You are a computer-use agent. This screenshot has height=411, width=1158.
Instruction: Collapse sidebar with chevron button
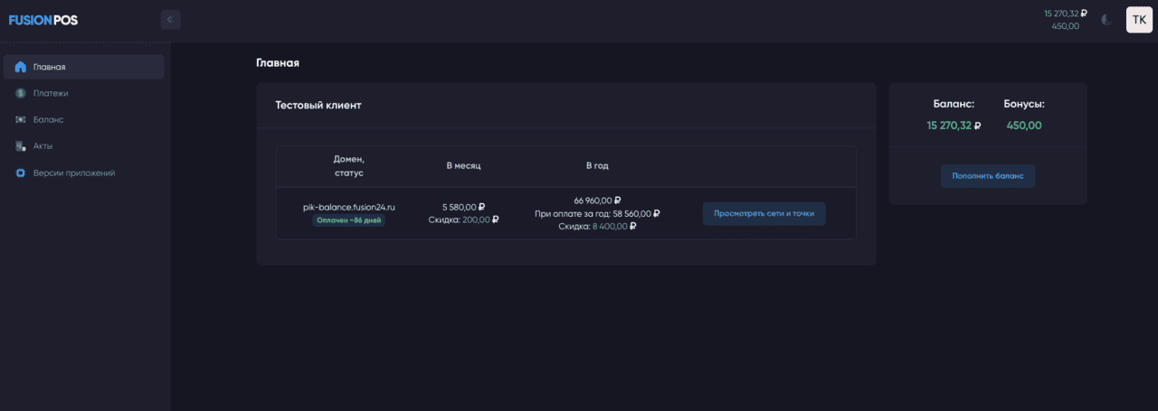pos(170,19)
